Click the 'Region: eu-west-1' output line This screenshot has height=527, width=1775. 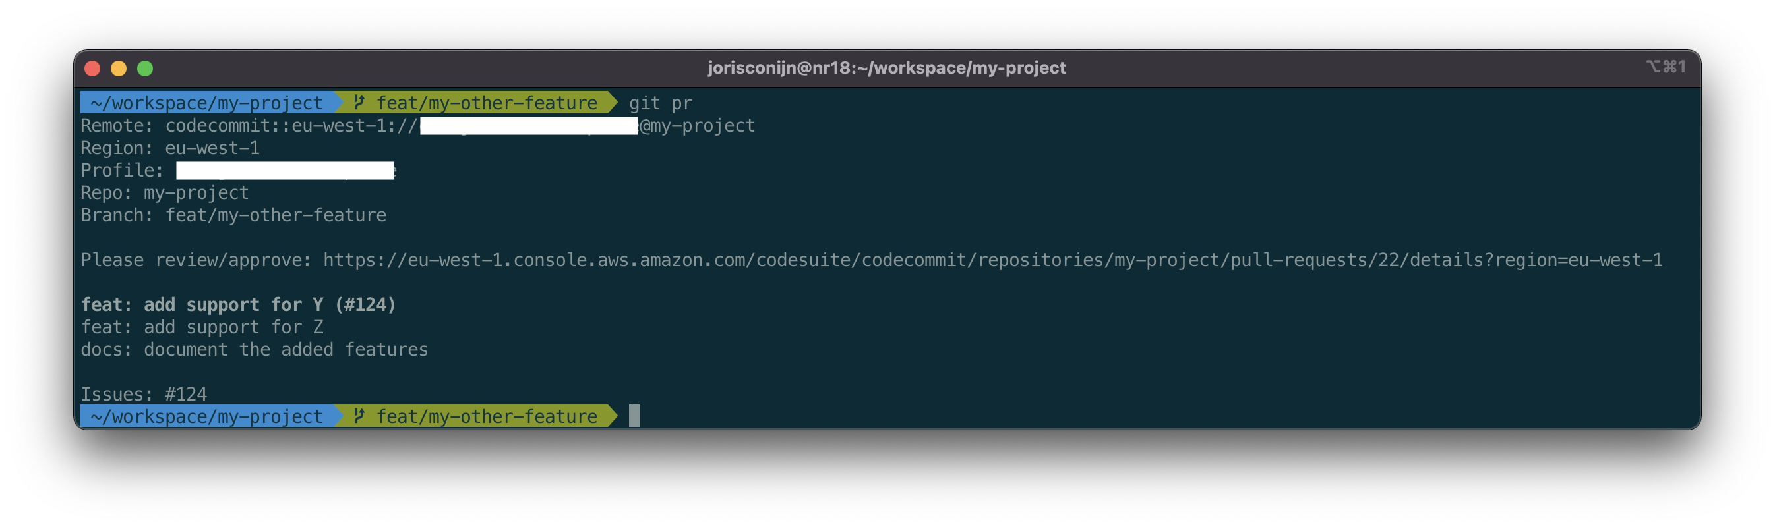point(170,148)
